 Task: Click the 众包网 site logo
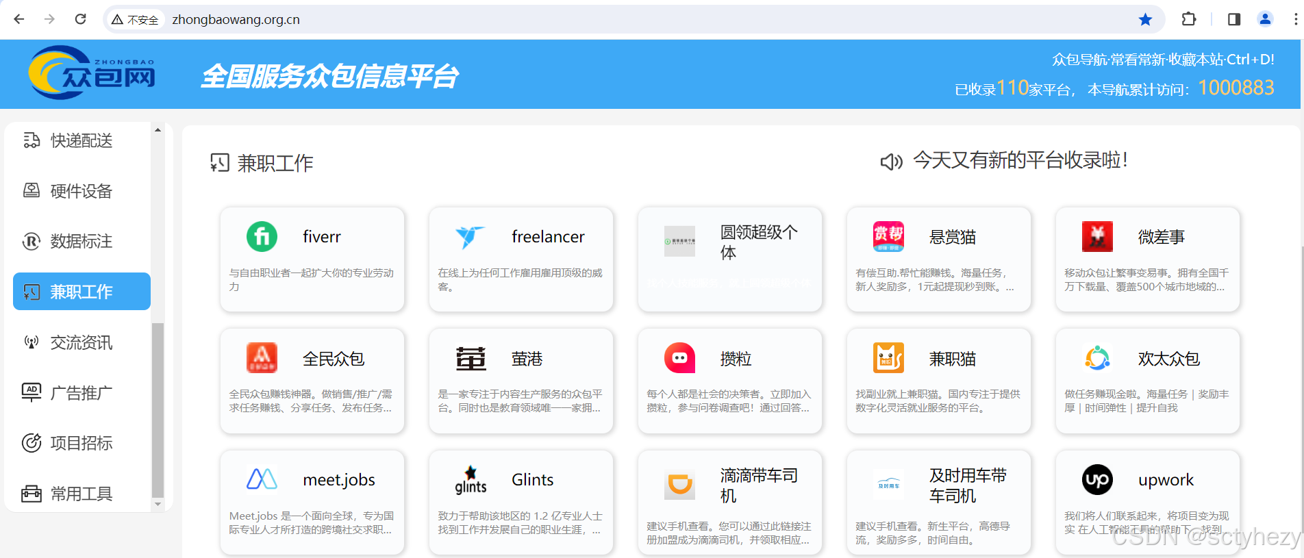[x=92, y=73]
